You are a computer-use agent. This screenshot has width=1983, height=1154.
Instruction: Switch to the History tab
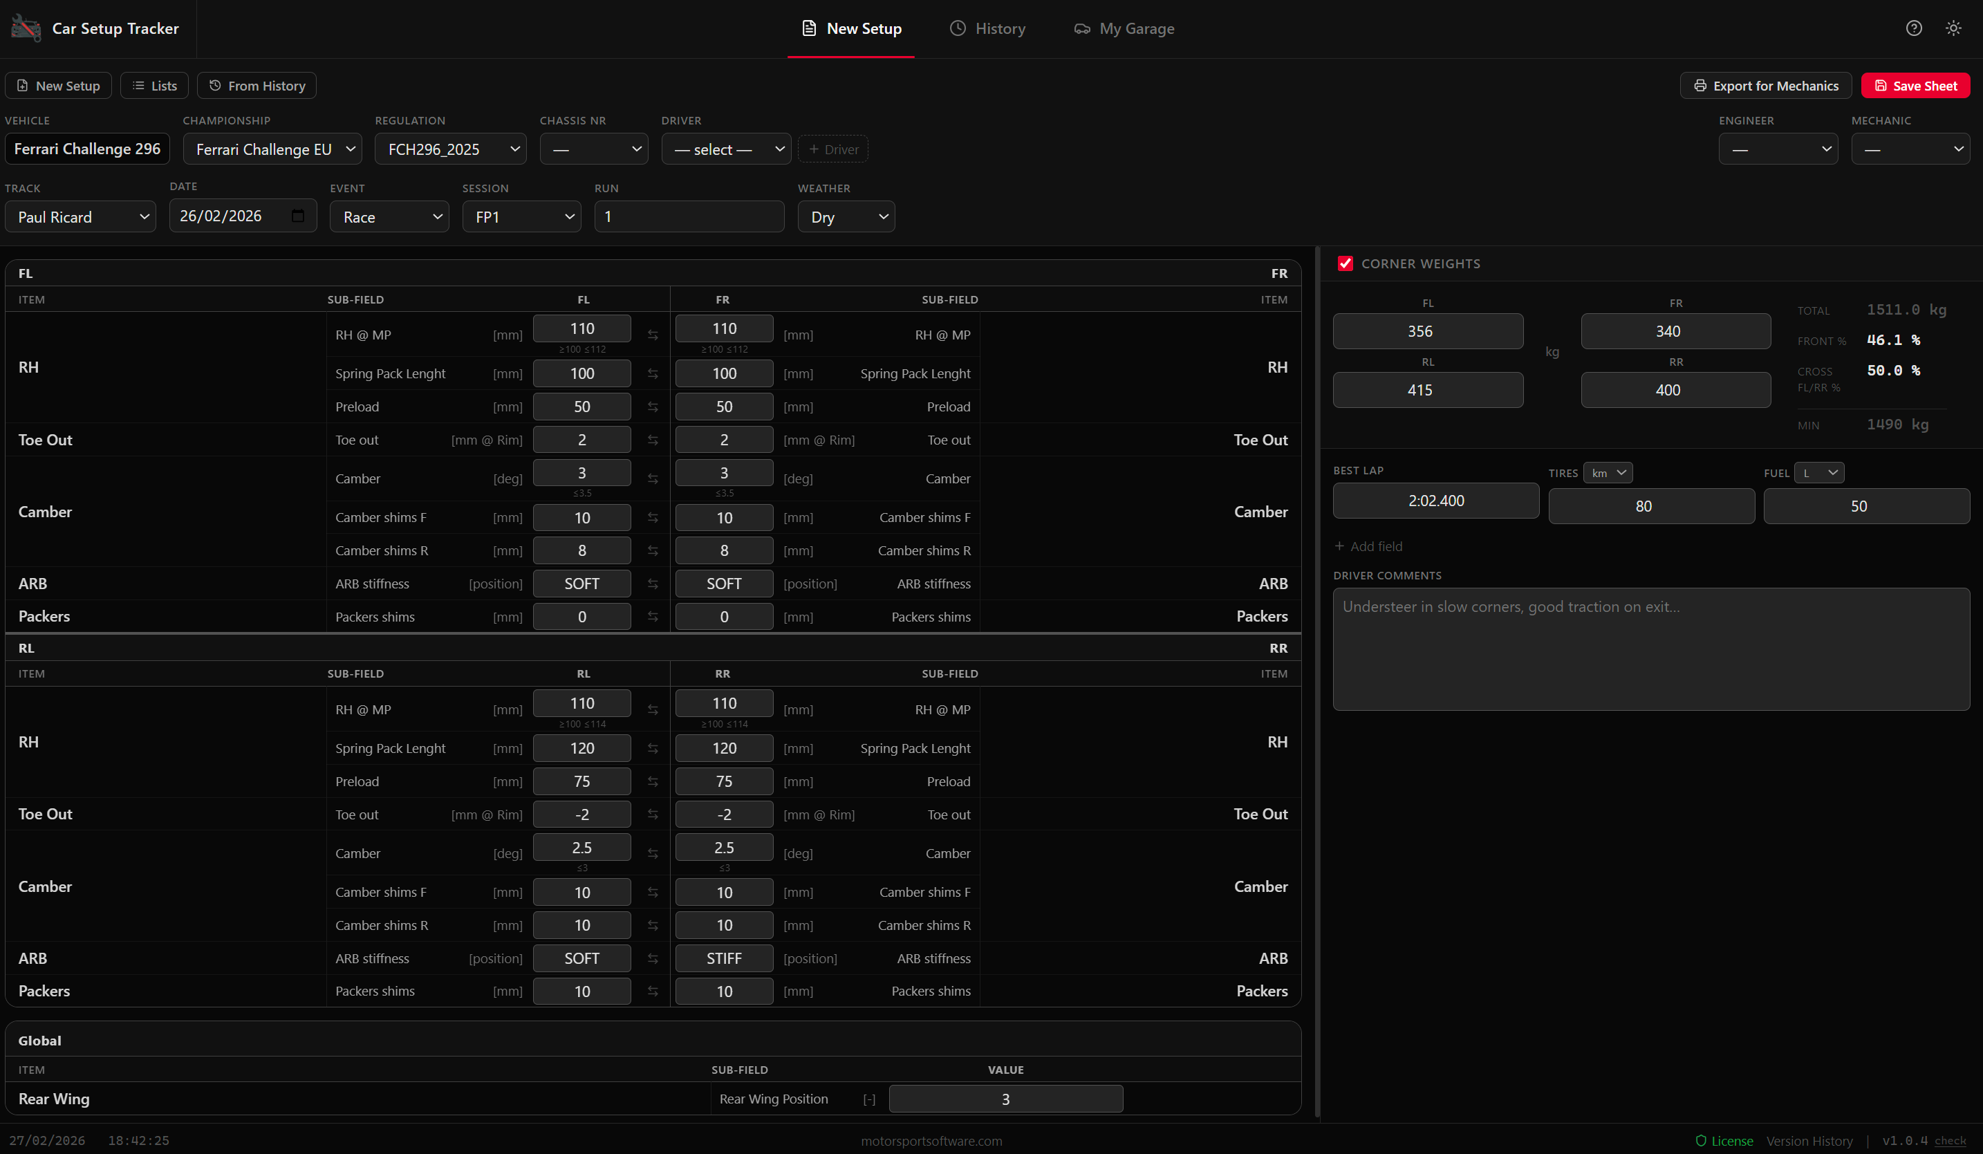pos(987,28)
